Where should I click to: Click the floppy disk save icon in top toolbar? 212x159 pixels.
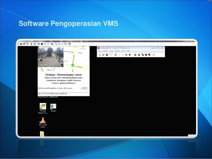coord(21,44)
